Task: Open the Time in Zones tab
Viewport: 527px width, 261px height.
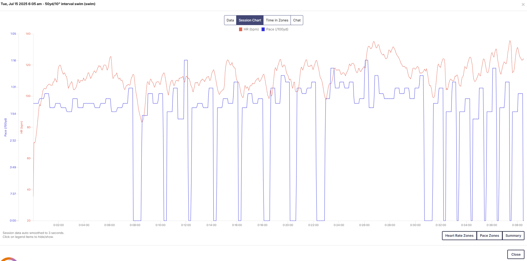Action: tap(277, 20)
